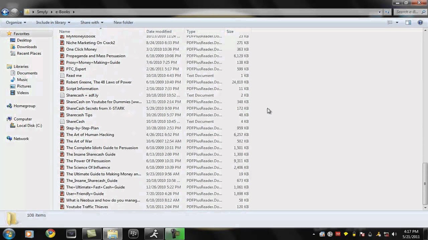
Task: Click the vertical scrollbar thumb of the file list
Action: click(425, 183)
